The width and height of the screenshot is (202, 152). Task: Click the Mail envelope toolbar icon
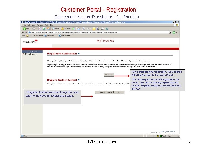[x=79, y=29]
